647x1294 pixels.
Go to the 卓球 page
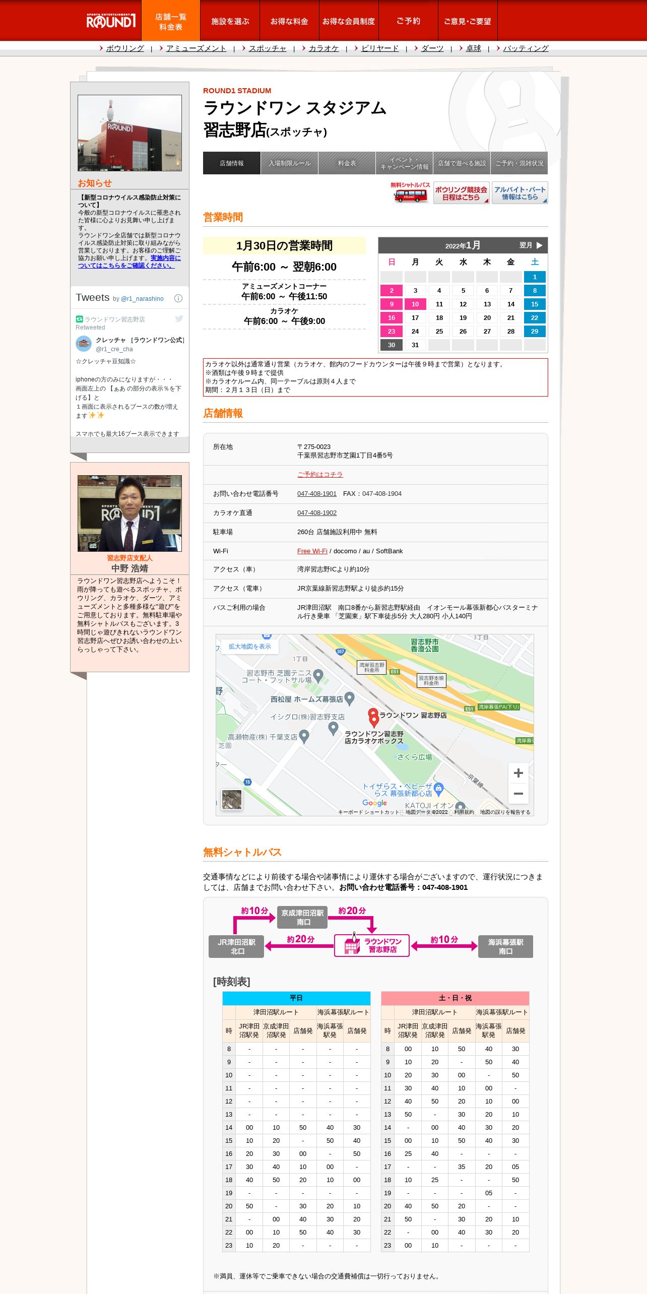point(473,48)
